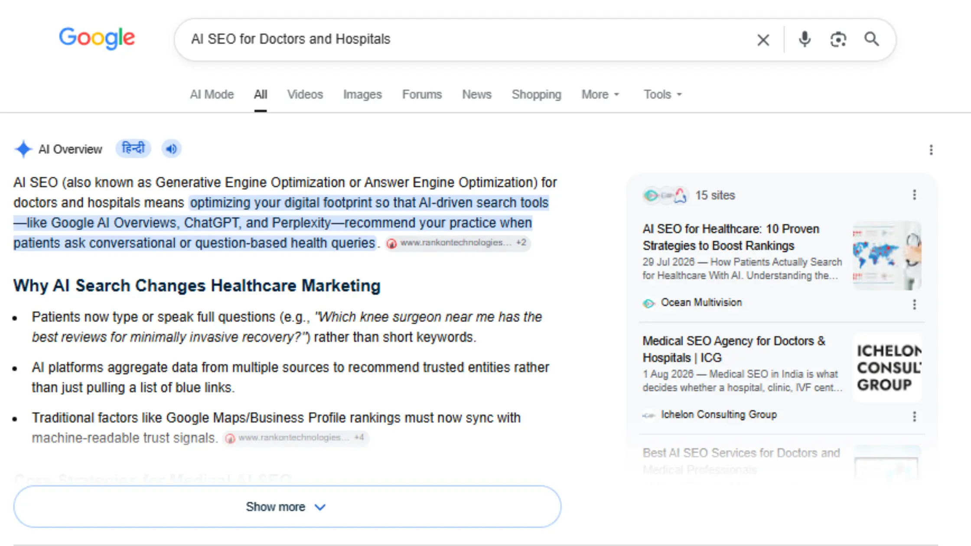This screenshot has width=971, height=546.
Task: Switch AI Overview language to Hindi
Action: [x=133, y=149]
